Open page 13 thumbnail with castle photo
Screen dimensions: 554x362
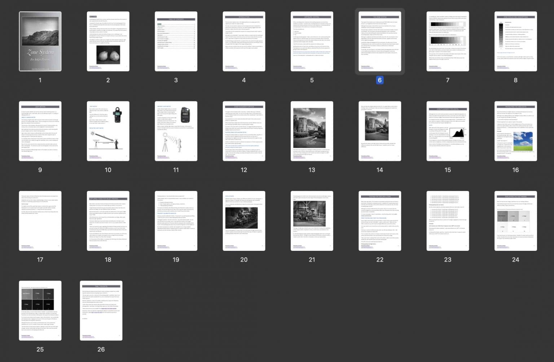point(312,131)
